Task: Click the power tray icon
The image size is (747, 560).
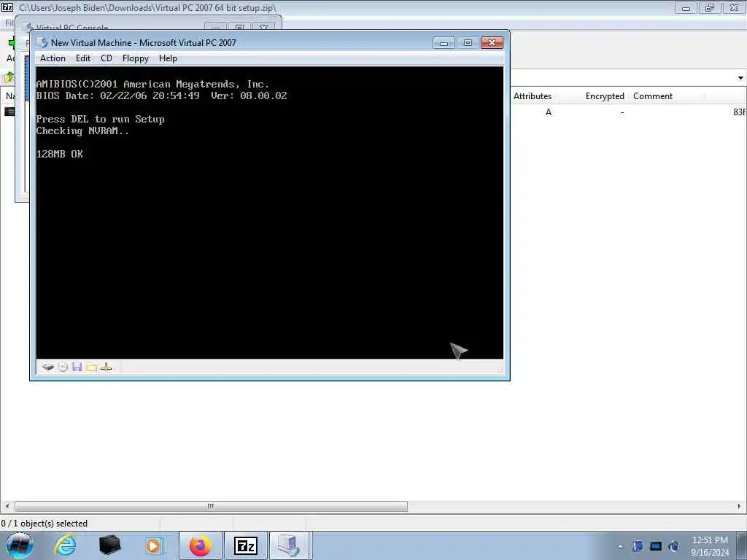Action: (x=673, y=546)
